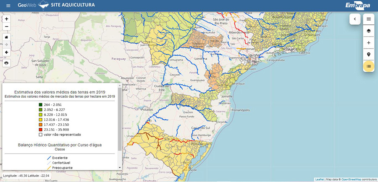The image size is (378, 182).
Task: Go forward to next map view
Action: [x=6, y=44]
